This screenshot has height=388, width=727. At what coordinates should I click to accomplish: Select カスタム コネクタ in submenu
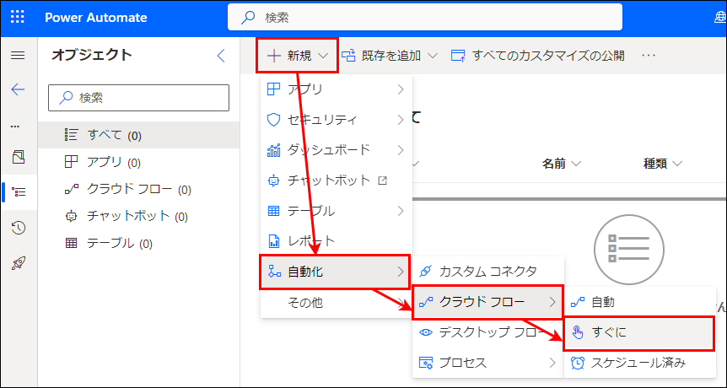[487, 272]
